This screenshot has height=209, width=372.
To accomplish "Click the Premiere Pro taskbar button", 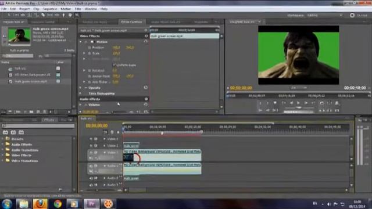I will (x=91, y=204).
